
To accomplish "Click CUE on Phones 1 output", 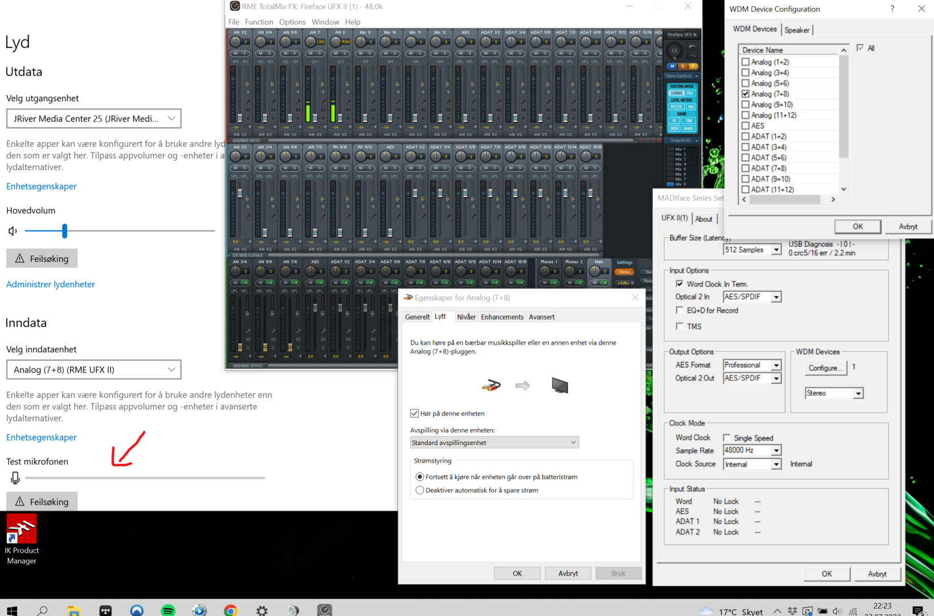I will point(553,282).
